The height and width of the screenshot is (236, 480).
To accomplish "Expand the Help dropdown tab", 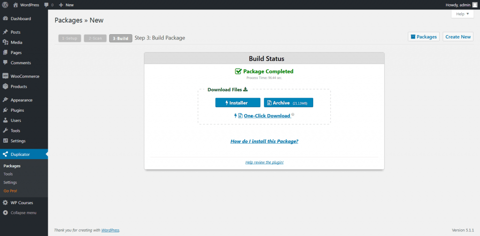I will (x=462, y=14).
